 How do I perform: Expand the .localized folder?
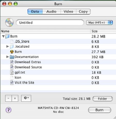coord(7,47)
